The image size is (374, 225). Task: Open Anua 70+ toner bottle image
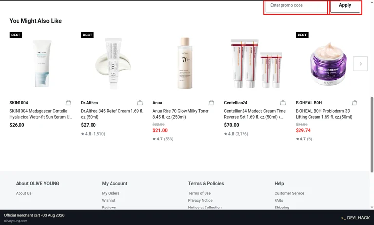(x=185, y=63)
